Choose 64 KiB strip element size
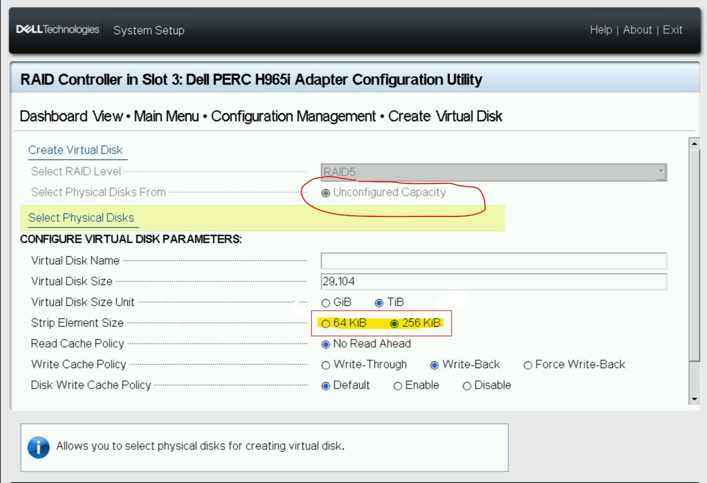Viewport: 707px width, 483px height. tap(326, 323)
